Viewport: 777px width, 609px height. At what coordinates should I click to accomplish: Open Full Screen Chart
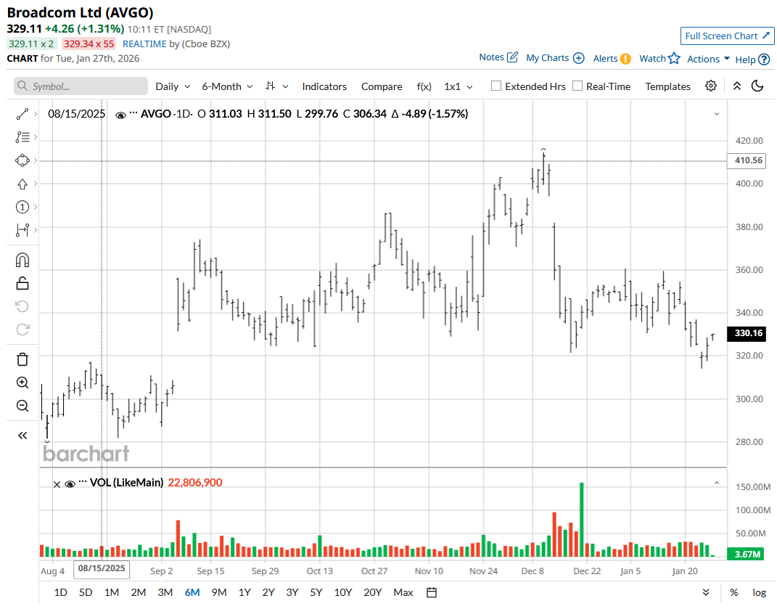(727, 36)
